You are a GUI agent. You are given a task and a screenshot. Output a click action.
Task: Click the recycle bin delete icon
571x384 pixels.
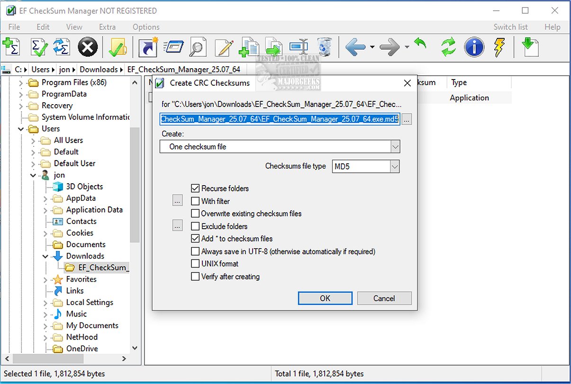point(325,47)
